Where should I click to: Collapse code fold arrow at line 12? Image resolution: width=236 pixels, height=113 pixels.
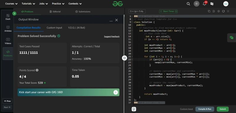pos(132,31)
